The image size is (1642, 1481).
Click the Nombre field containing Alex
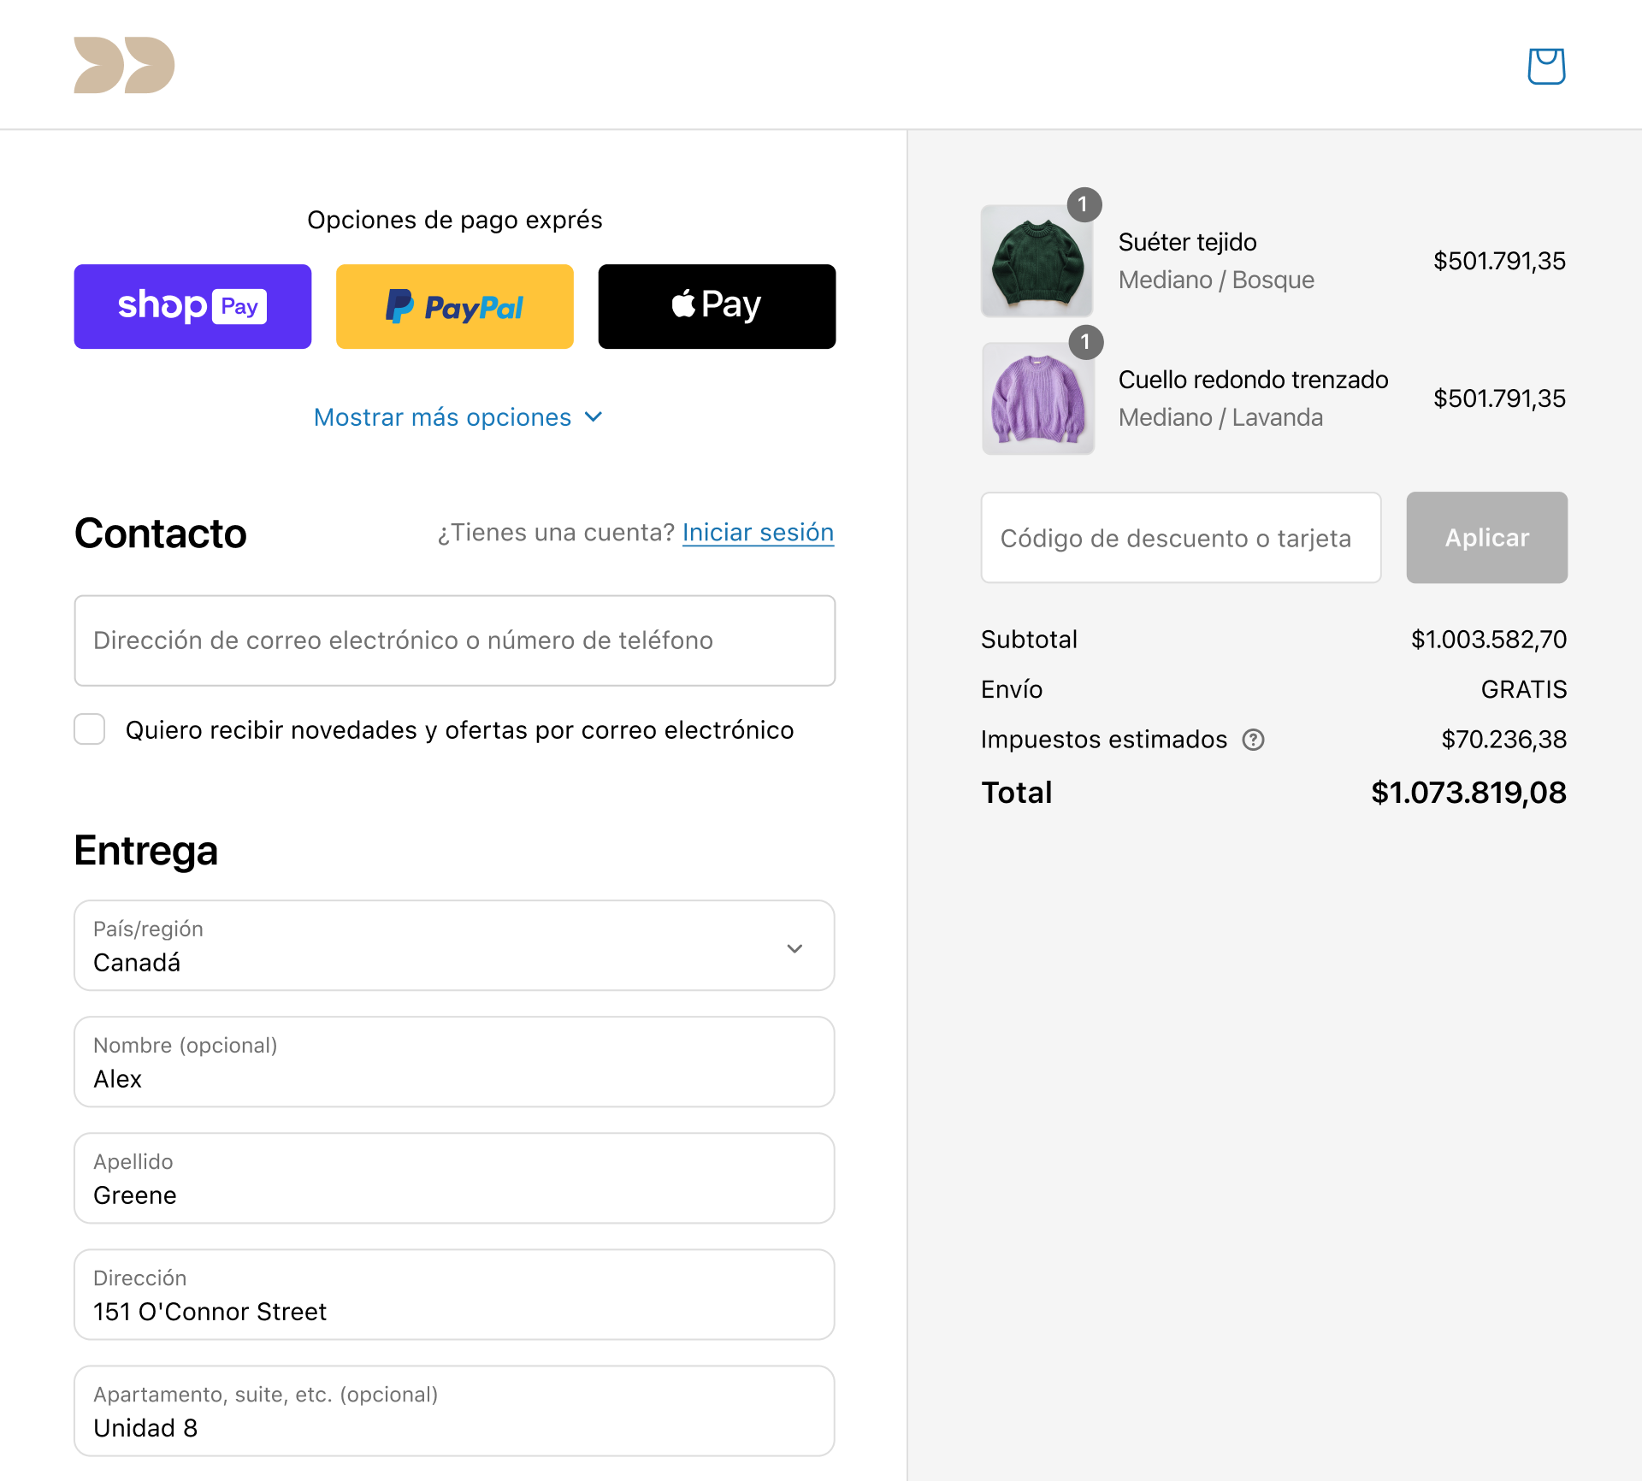(x=454, y=1062)
